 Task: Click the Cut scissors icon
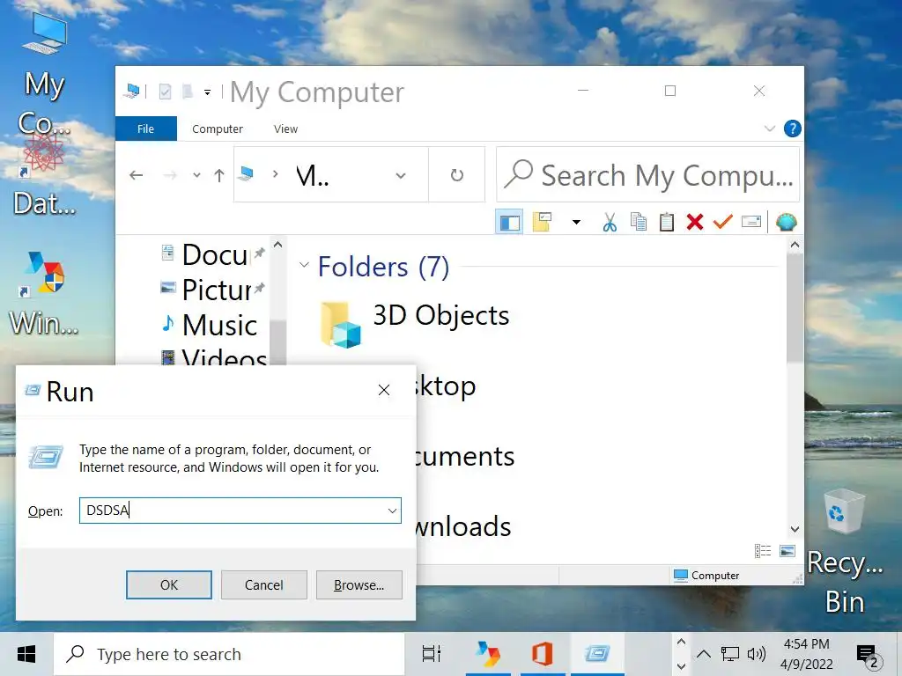[610, 222]
